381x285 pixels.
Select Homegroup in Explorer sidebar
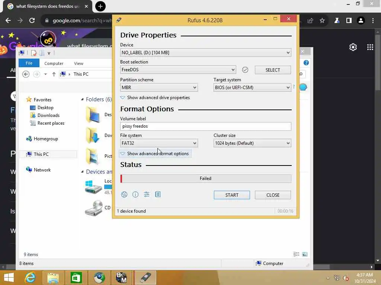point(42,139)
